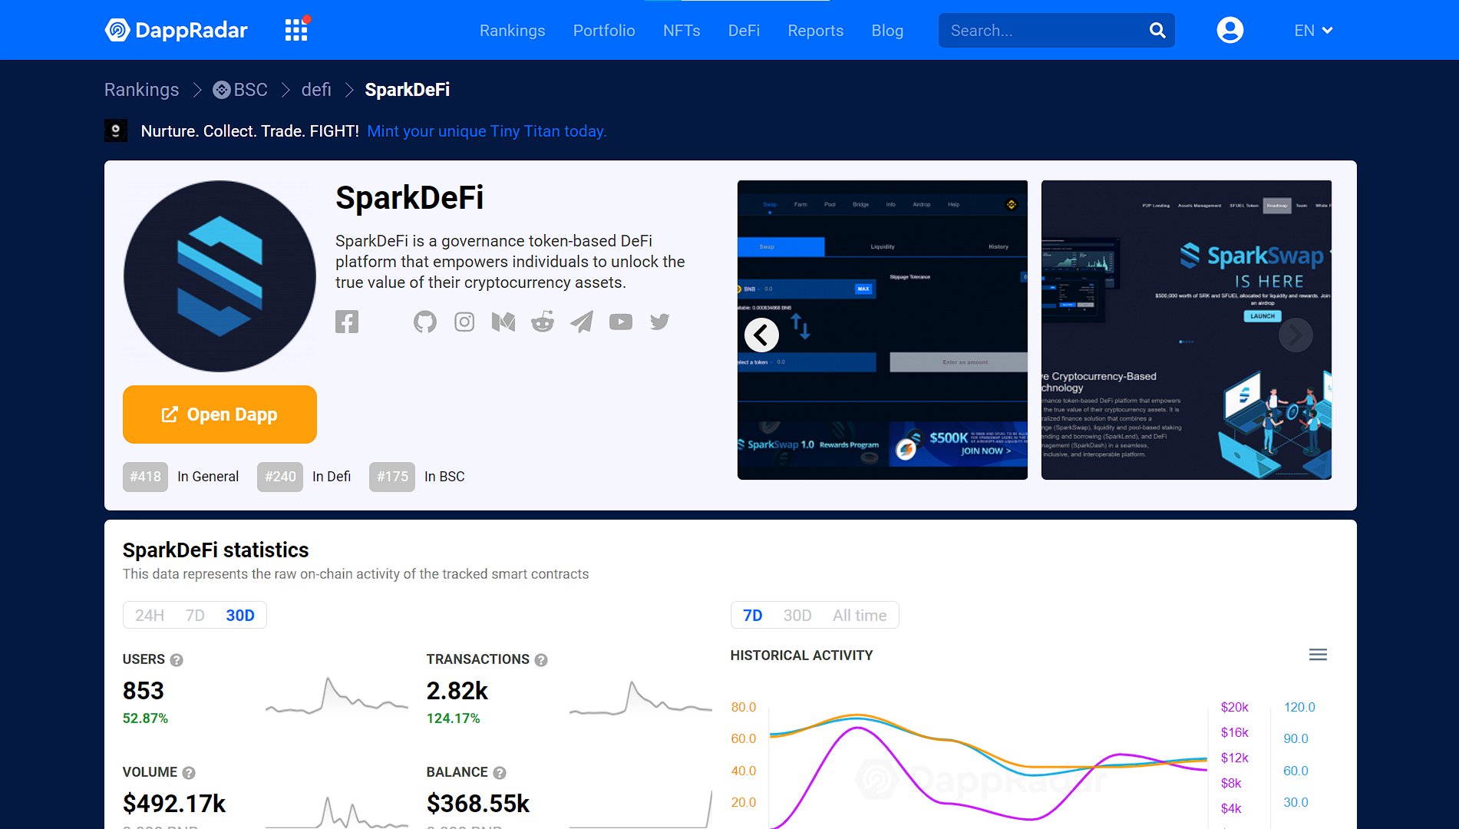1459x829 pixels.
Task: Open the NFTs nav menu
Action: 682,30
